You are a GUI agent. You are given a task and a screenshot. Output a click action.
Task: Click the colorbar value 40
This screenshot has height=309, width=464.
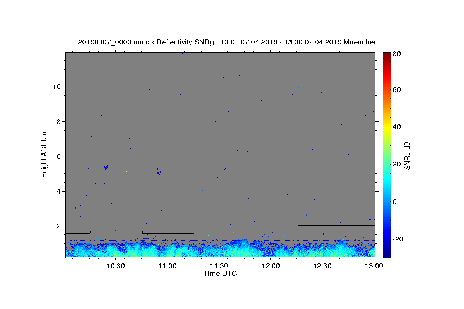pos(396,127)
